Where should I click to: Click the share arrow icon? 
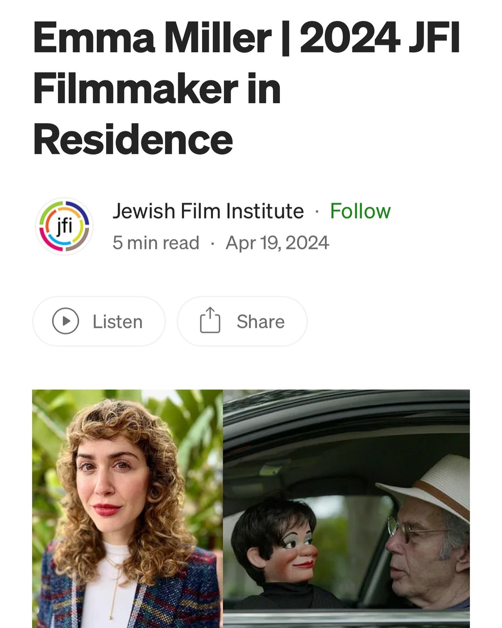click(x=210, y=320)
